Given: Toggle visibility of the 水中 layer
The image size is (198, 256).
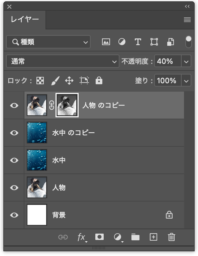Looking at the screenshot, I should [x=14, y=160].
